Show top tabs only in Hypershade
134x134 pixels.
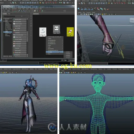click(6, 11)
